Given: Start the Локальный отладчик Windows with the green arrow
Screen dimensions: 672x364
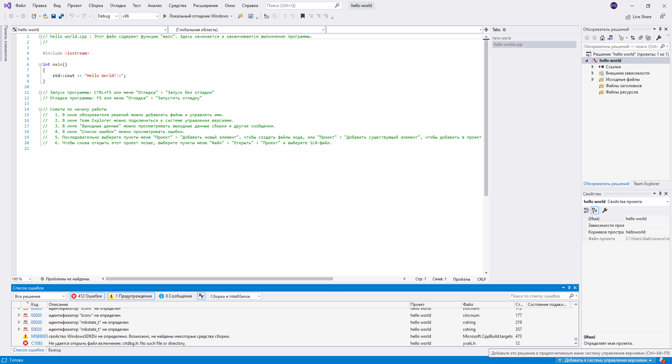Looking at the screenshot, I should 165,16.
